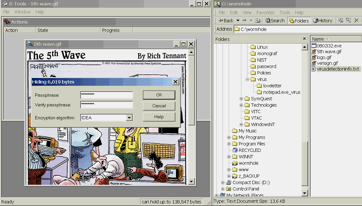This screenshot has width=362, height=206.
Task: Expand the Technologies folder
Action: pyautogui.click(x=241, y=105)
